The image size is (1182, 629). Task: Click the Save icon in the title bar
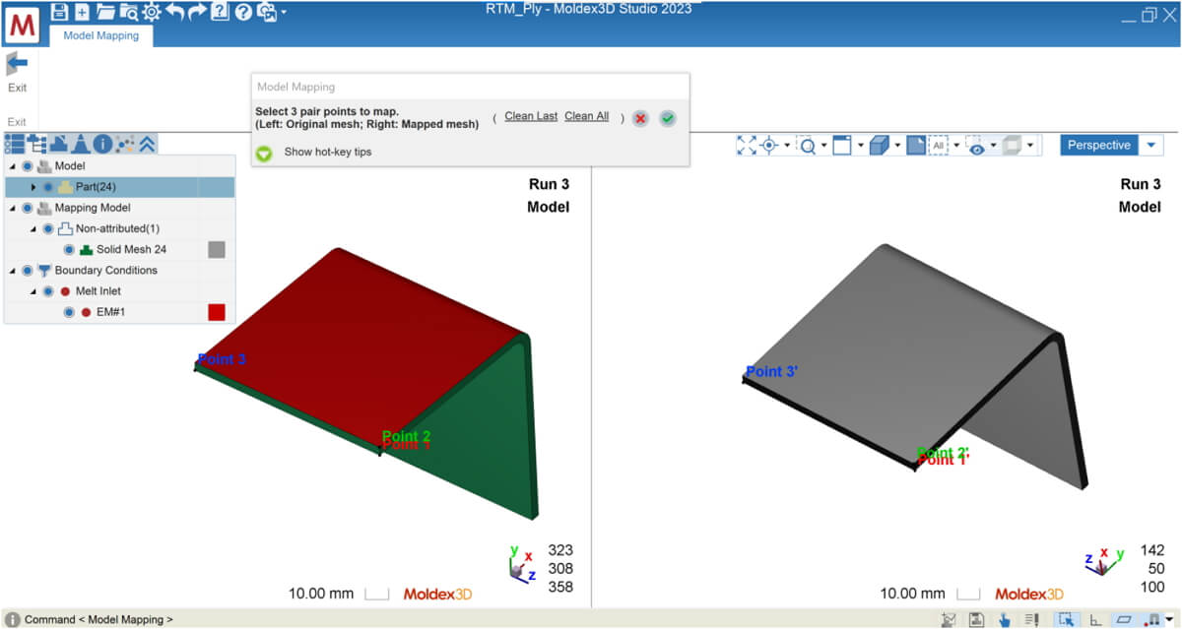[59, 12]
